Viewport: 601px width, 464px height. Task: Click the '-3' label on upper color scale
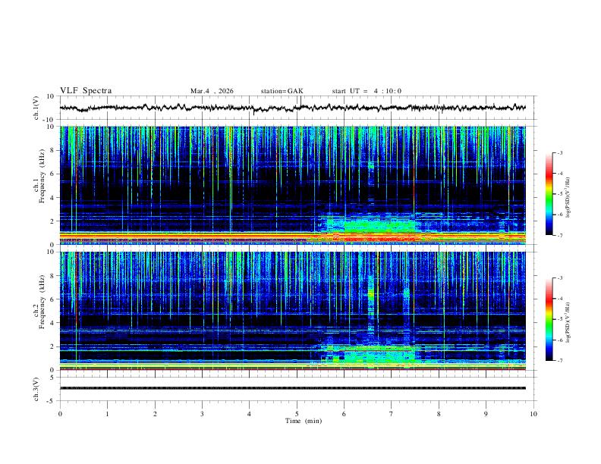click(559, 152)
